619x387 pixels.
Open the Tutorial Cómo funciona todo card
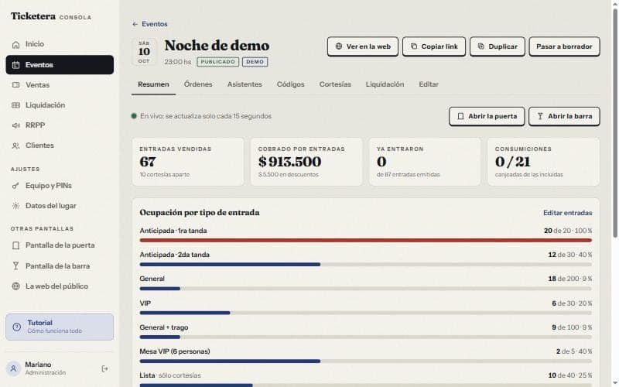tap(60, 327)
